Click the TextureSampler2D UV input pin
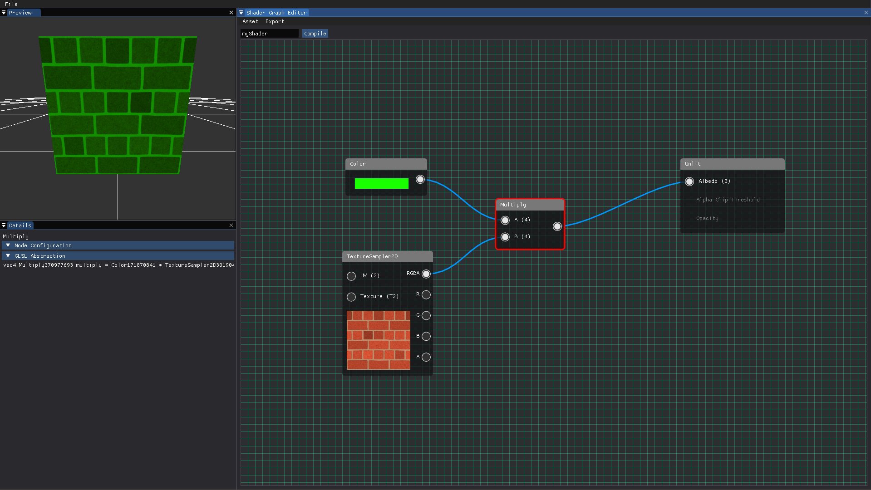Viewport: 871px width, 490px height. pos(351,276)
